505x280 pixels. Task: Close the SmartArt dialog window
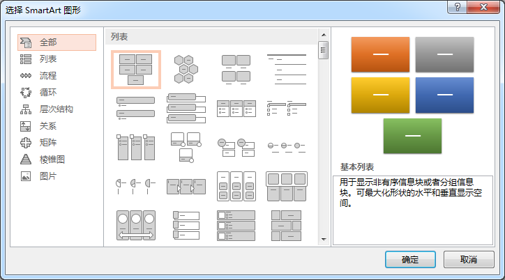(483, 7)
